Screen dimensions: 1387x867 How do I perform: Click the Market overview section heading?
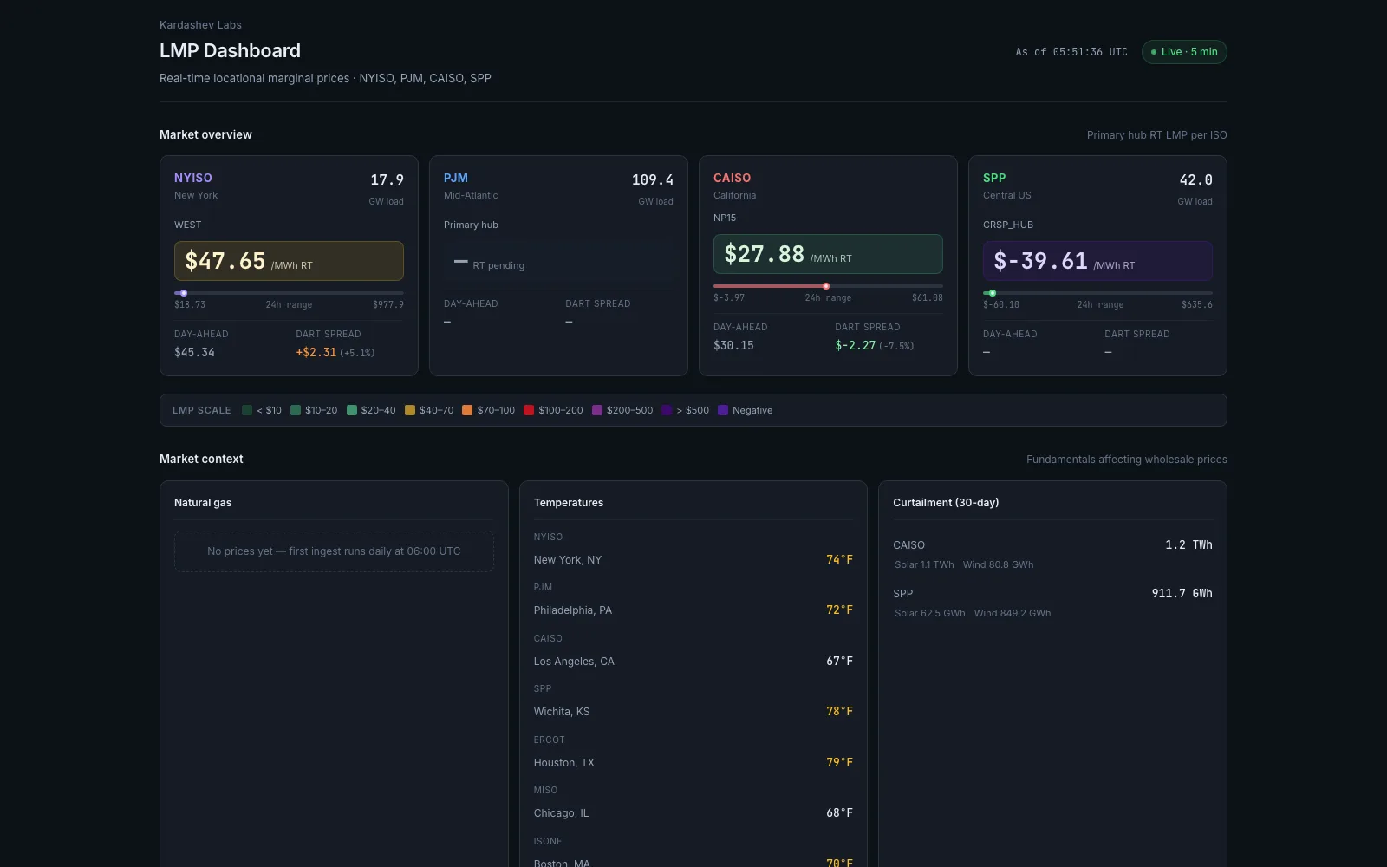coord(205,134)
